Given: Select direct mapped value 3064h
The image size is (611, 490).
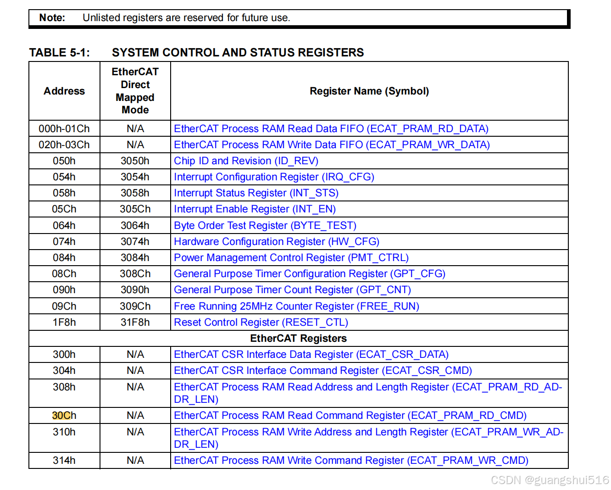Looking at the screenshot, I should [135, 225].
